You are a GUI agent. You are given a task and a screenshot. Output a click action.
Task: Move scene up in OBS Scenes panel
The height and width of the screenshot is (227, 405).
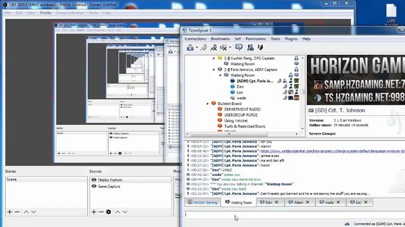point(26,212)
